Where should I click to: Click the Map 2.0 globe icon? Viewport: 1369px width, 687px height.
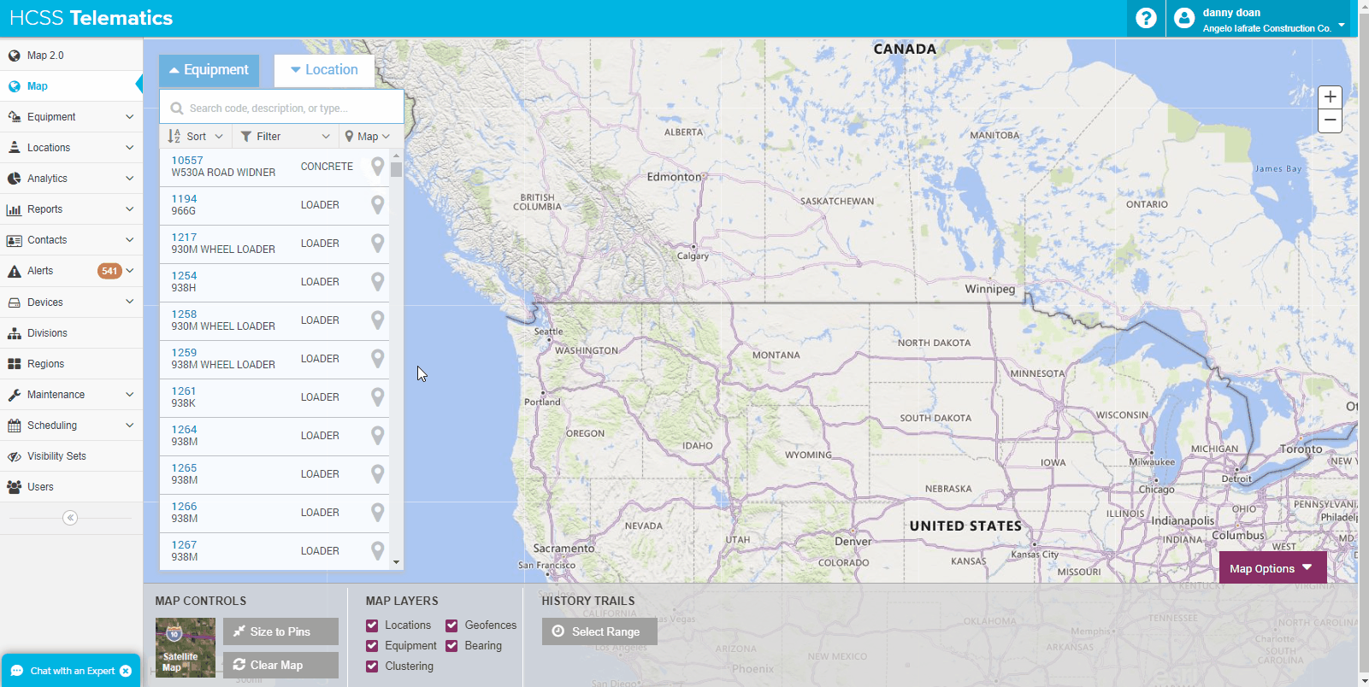click(x=14, y=56)
